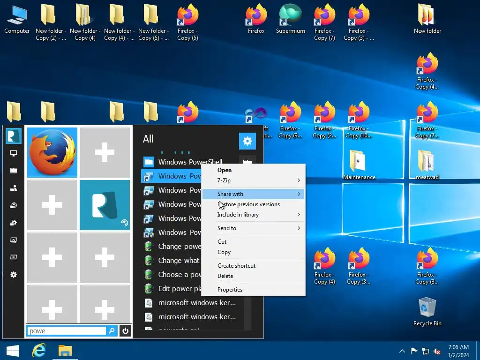Open the Computer monitor icon in start menu sidebar

point(14,153)
